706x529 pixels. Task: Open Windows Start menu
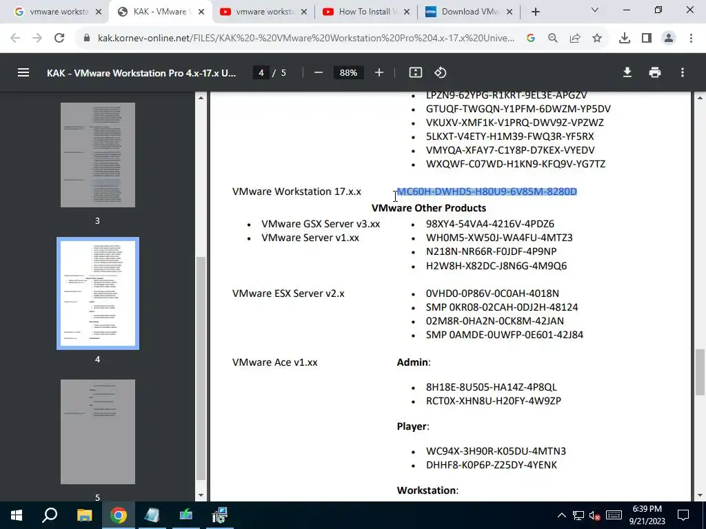click(17, 515)
